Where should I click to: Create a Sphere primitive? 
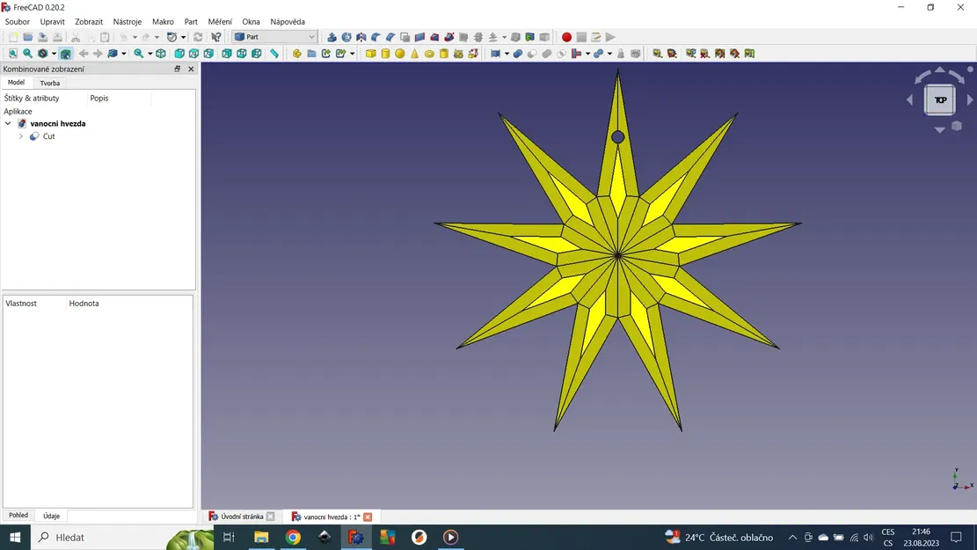point(398,54)
